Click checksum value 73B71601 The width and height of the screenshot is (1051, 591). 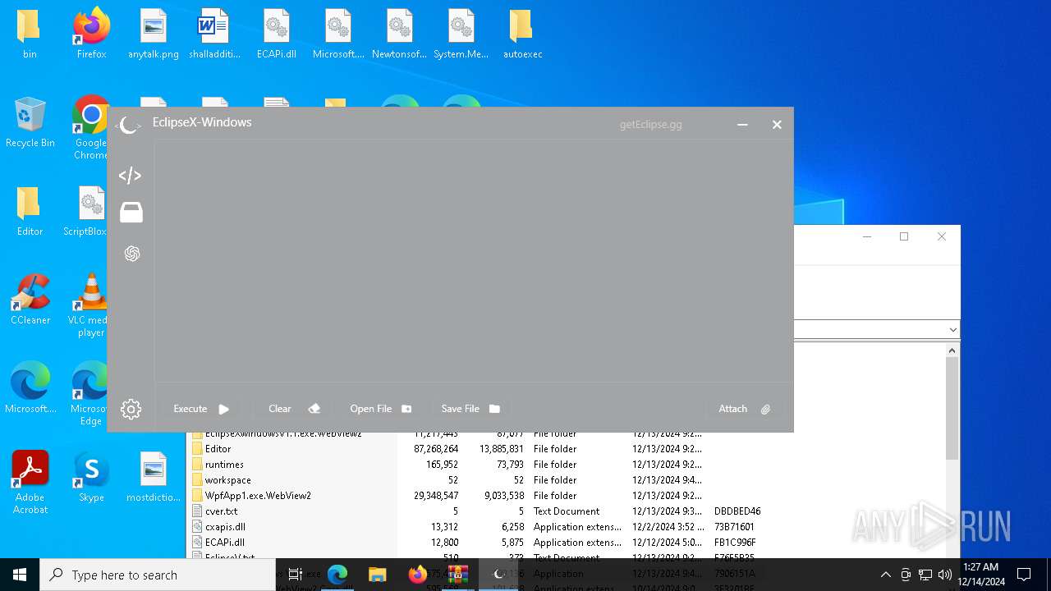(734, 527)
